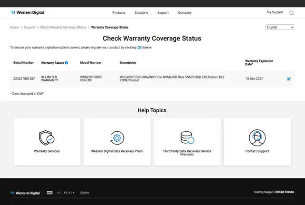Click the Home breadcrumb link

14,27
